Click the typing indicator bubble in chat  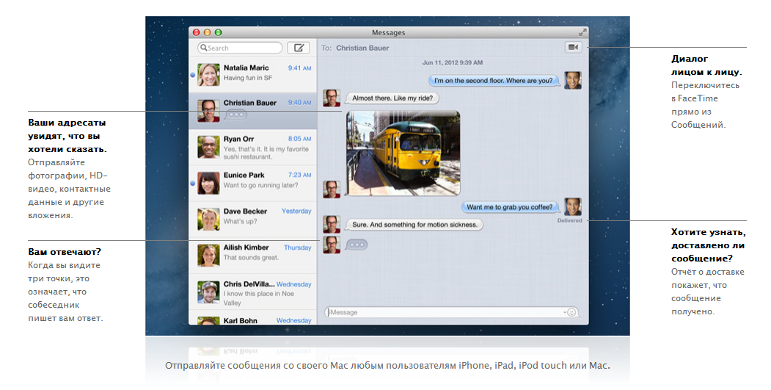click(x=357, y=245)
